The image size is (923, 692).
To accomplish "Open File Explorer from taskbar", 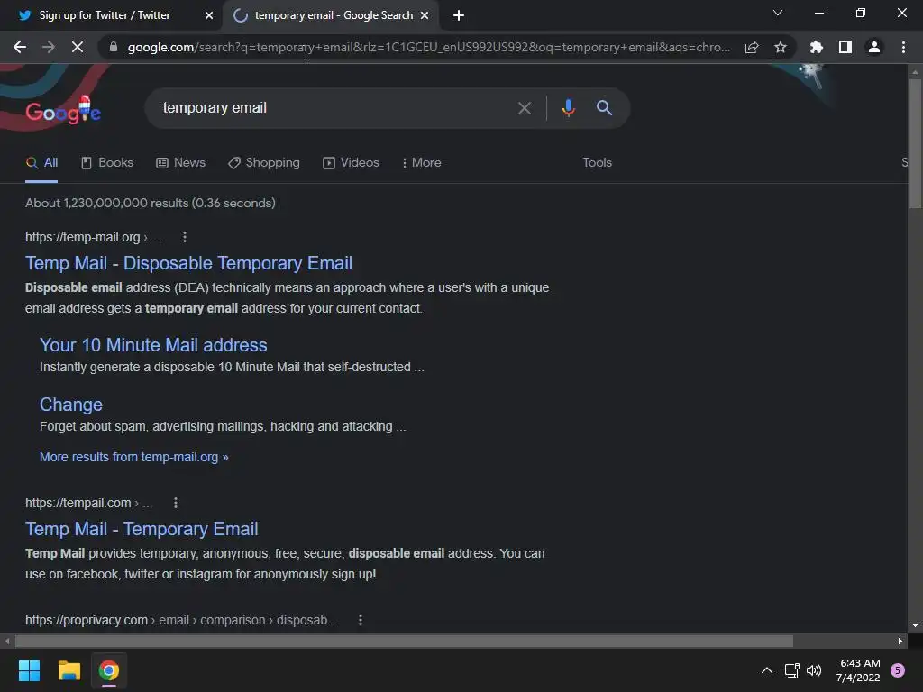I will 69,670.
